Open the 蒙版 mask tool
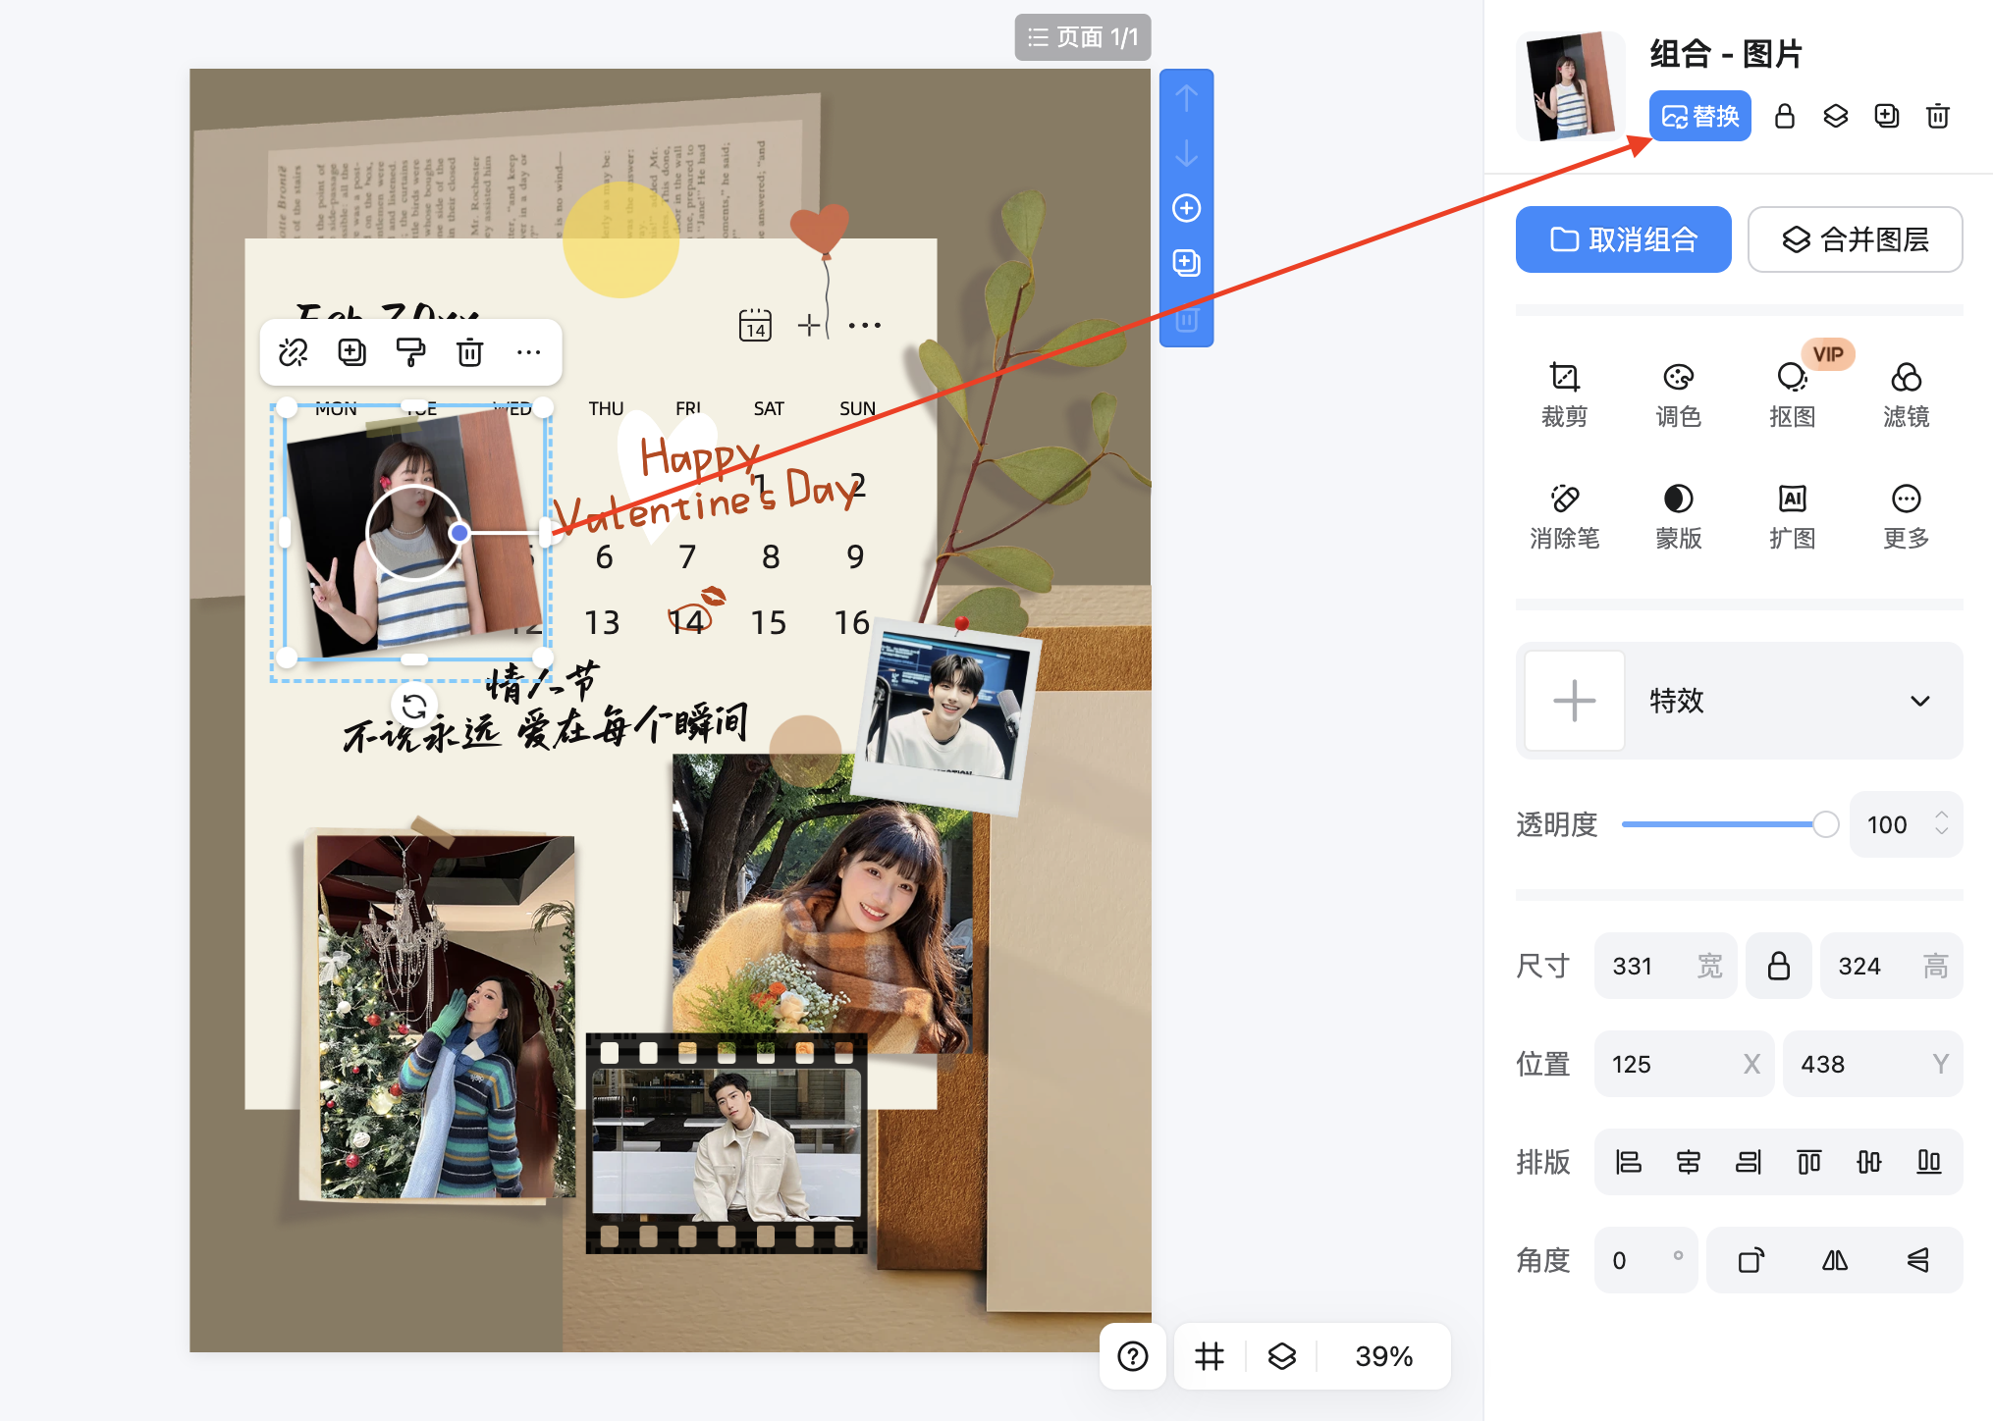This screenshot has height=1421, width=1993. (1678, 514)
